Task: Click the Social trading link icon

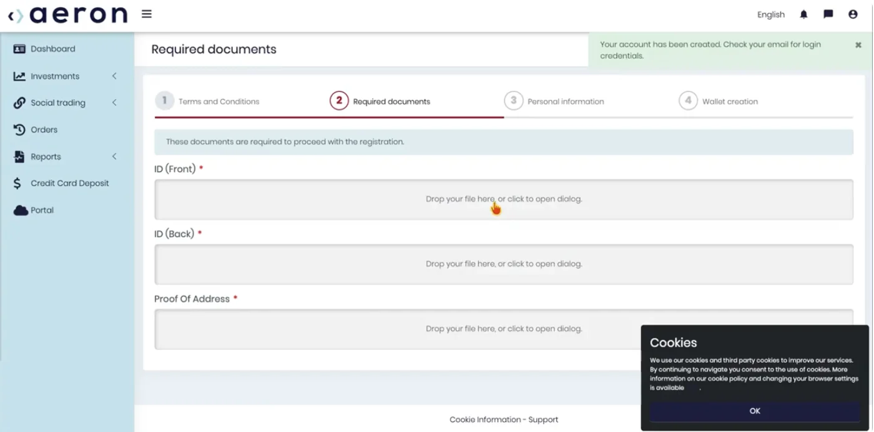Action: 19,103
